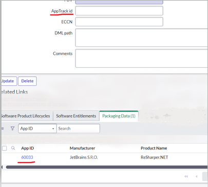Click the DML path label

pyautogui.click(x=64, y=33)
